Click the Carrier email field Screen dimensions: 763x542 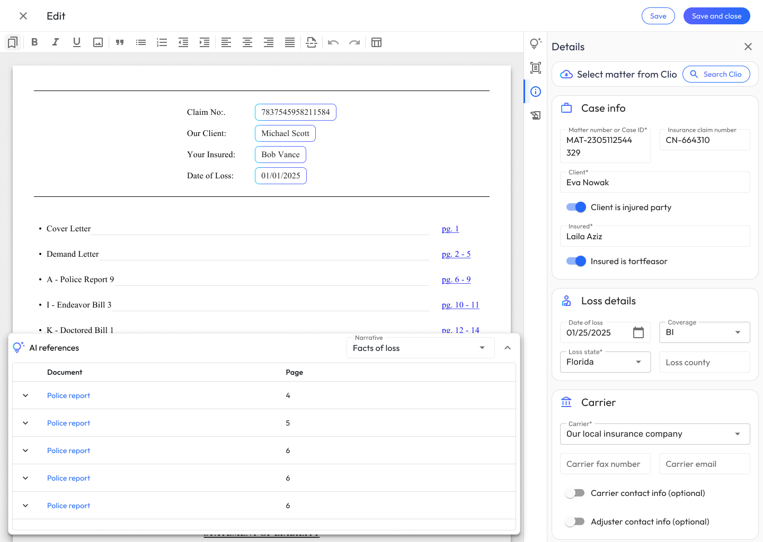point(705,464)
